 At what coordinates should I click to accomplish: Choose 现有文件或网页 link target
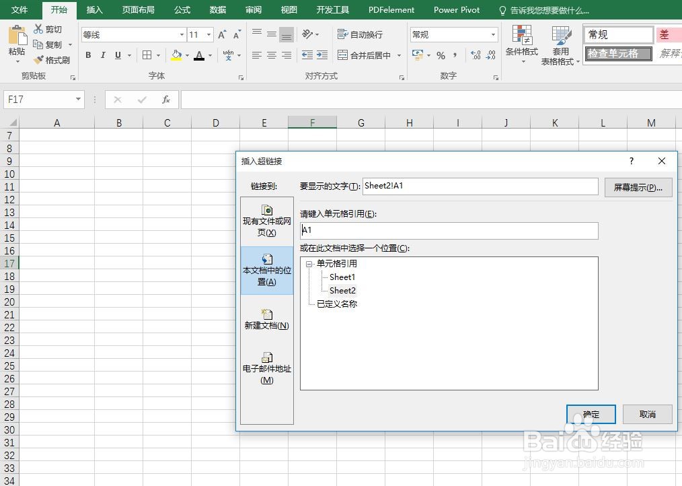[266, 221]
